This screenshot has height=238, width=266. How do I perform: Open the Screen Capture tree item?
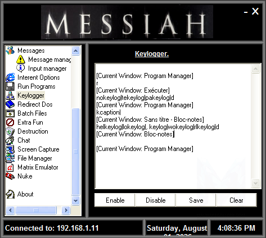[x=38, y=149]
